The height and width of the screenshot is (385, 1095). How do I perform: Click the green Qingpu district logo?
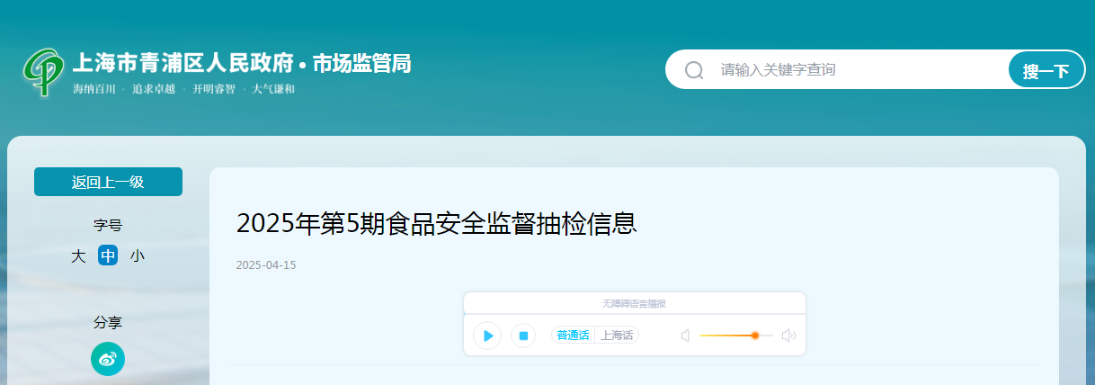click(x=42, y=72)
